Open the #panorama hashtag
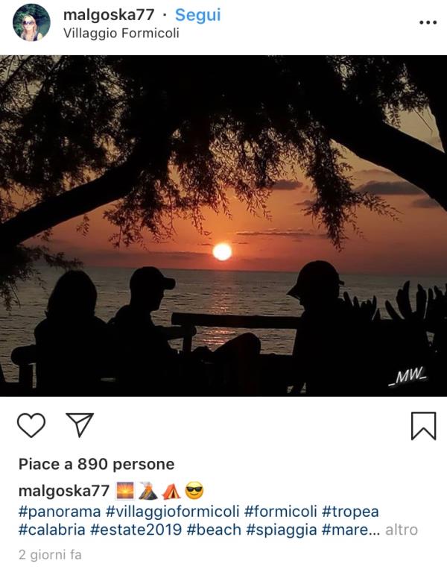447x578 pixels. [58, 511]
